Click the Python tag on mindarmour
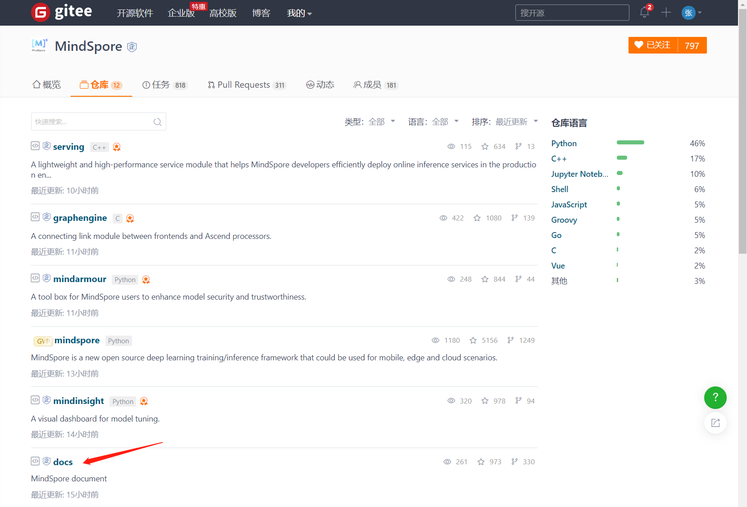The image size is (747, 507). point(125,280)
